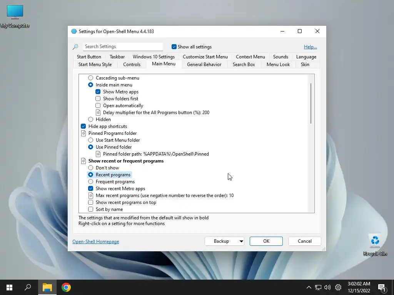This screenshot has height=295, width=394.
Task: Open the Controls tab
Action: click(x=132, y=65)
